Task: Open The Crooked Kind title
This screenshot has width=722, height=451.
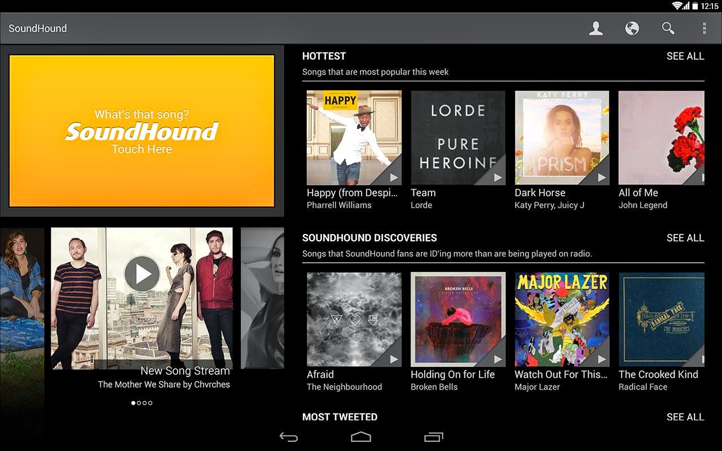Action: [x=658, y=374]
